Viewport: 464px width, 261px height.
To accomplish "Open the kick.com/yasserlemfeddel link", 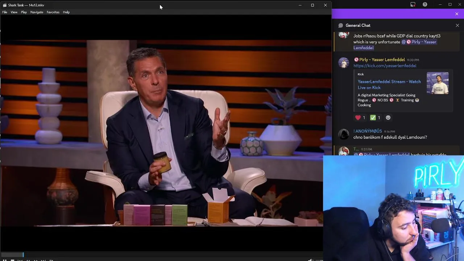I will 385,66.
